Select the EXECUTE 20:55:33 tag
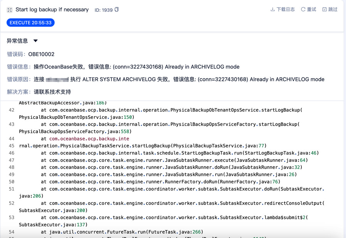The width and height of the screenshot is (346, 238). click(31, 23)
